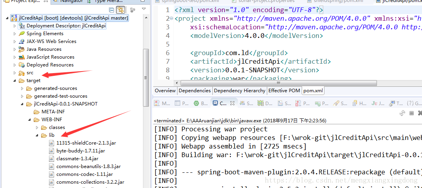Expand the classes folder arrow

(37, 127)
